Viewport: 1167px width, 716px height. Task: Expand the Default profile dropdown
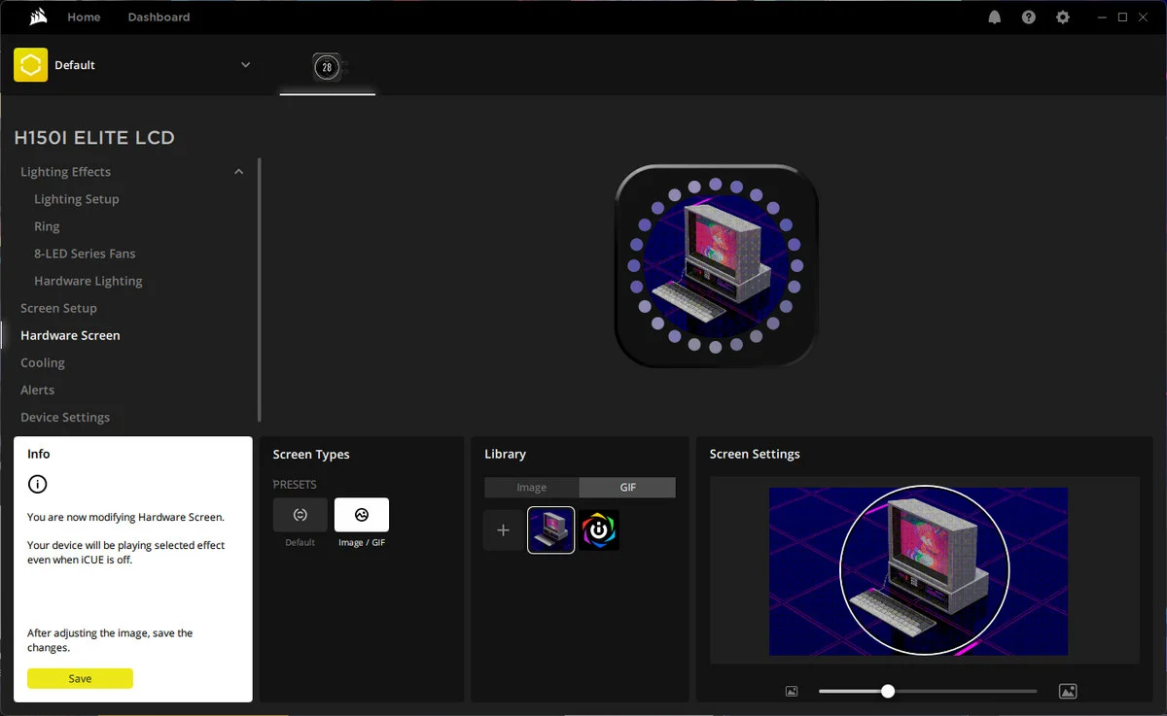coord(245,65)
